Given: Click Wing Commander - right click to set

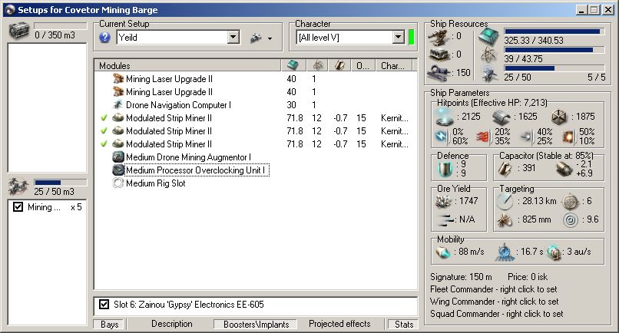Looking at the screenshot, I should coord(495,302).
